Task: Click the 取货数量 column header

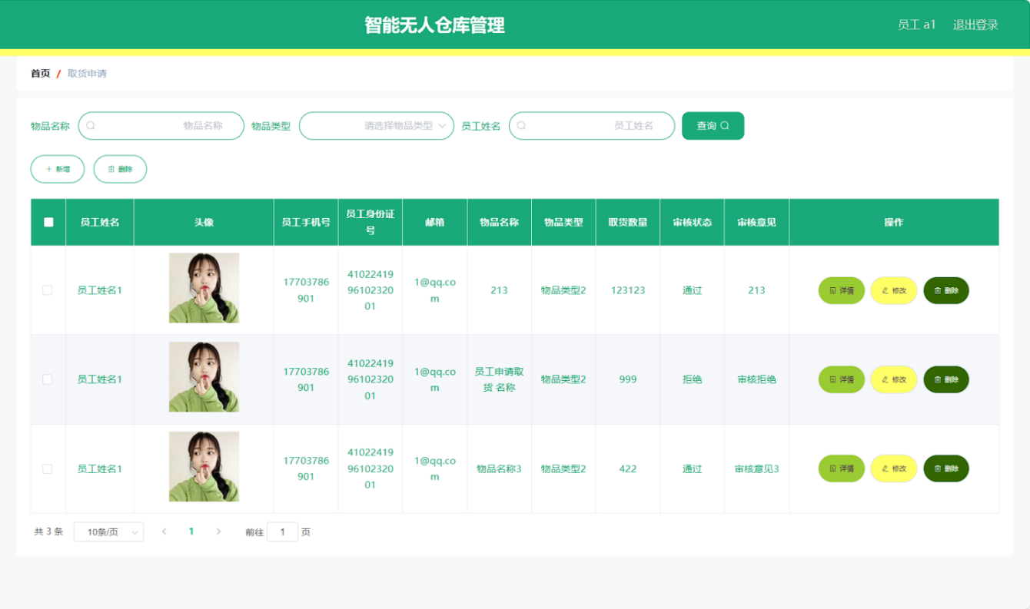Action: 628,222
